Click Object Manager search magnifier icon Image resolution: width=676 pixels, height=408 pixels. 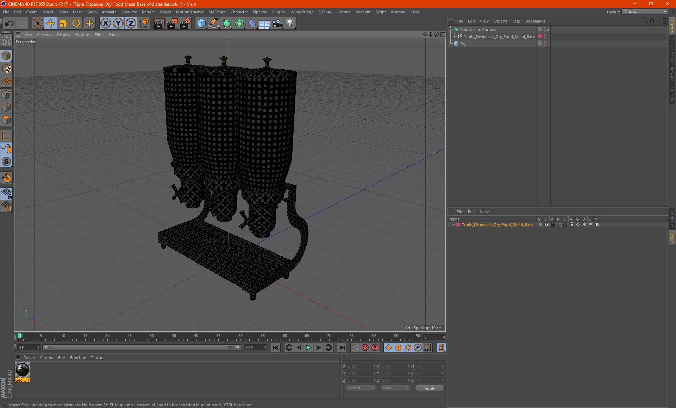(645, 21)
